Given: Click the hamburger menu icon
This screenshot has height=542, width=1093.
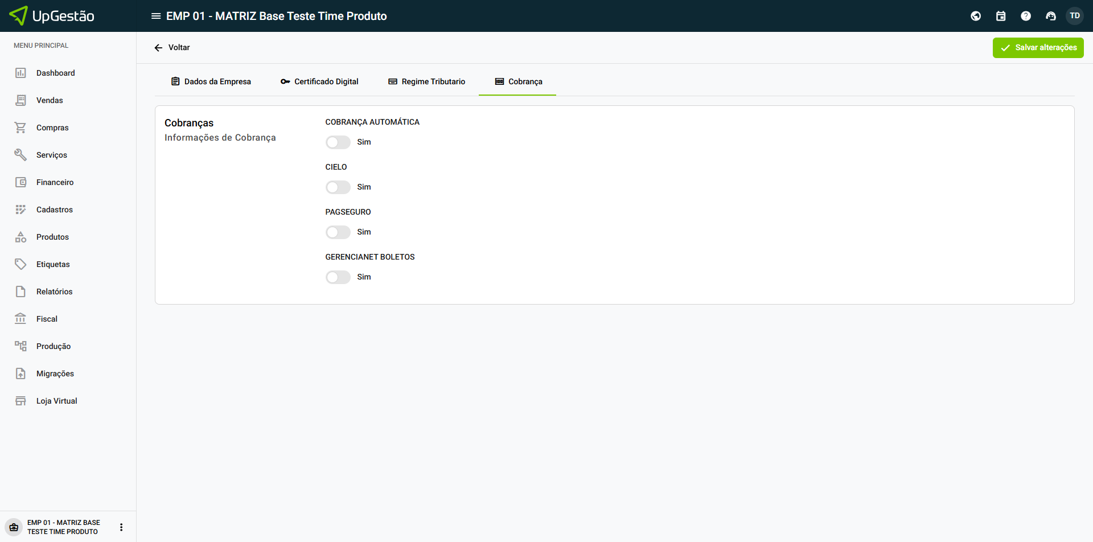Looking at the screenshot, I should [155, 16].
